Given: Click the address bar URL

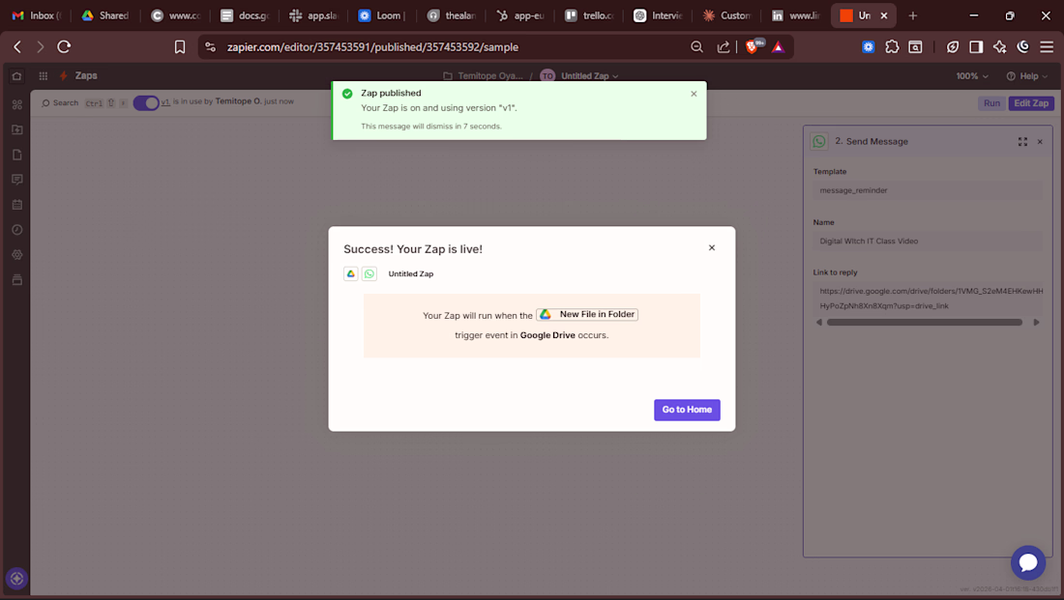Looking at the screenshot, I should pyautogui.click(x=372, y=46).
